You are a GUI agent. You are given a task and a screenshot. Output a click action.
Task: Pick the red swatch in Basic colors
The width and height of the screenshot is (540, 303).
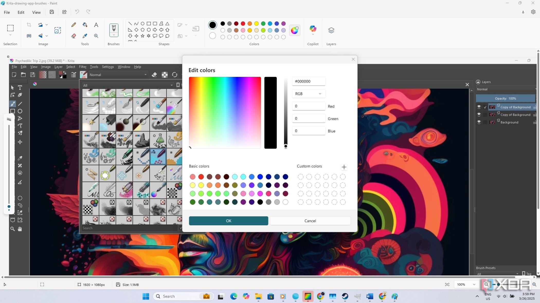click(201, 177)
